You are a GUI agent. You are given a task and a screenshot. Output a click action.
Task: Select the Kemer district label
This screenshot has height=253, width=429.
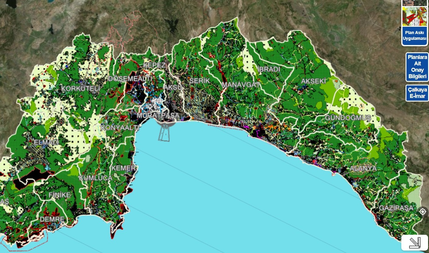[x=123, y=168]
